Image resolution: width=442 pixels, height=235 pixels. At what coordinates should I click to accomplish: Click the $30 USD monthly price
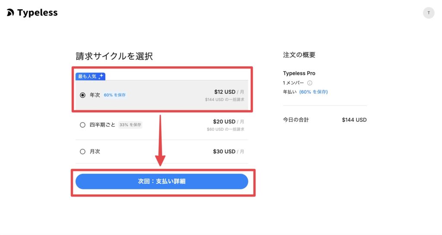[224, 152]
